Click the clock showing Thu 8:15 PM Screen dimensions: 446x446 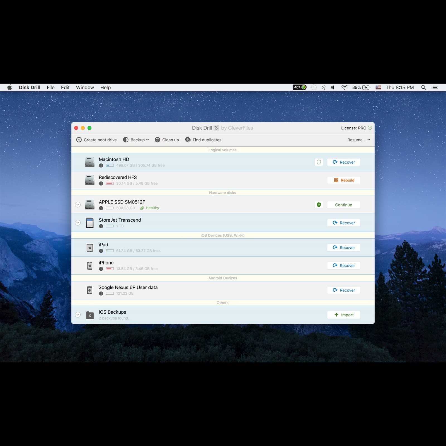(x=400, y=87)
